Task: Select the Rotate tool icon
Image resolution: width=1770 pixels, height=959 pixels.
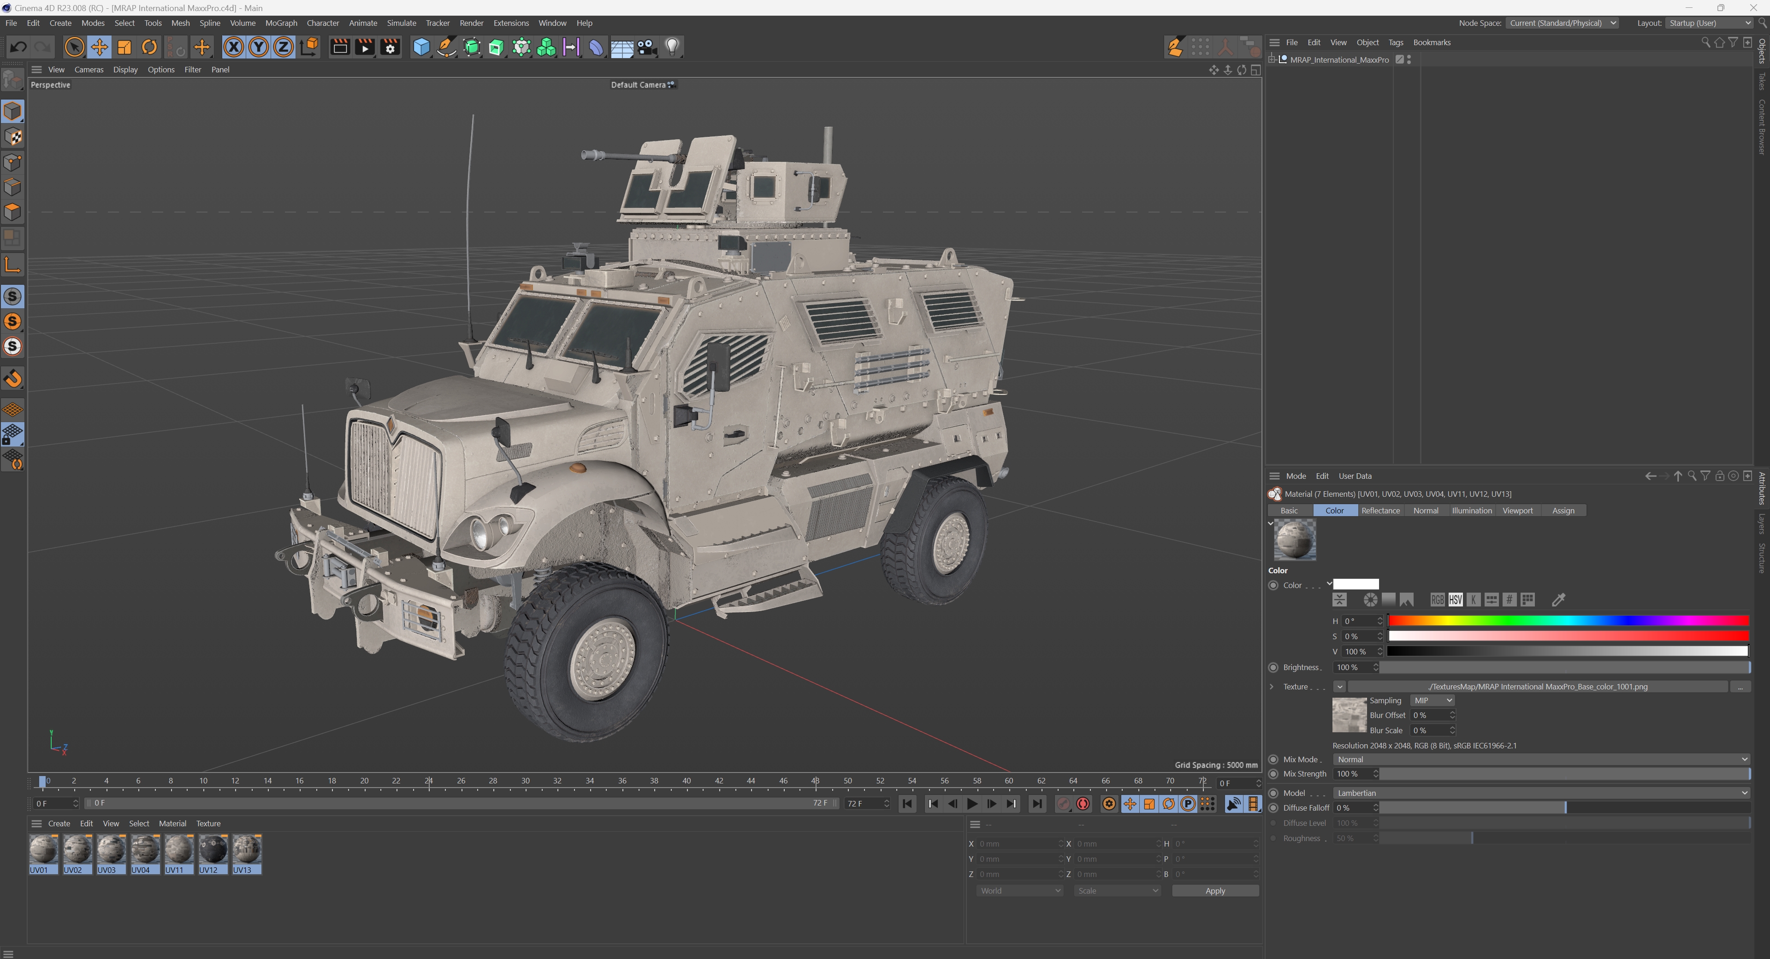Action: [x=149, y=47]
